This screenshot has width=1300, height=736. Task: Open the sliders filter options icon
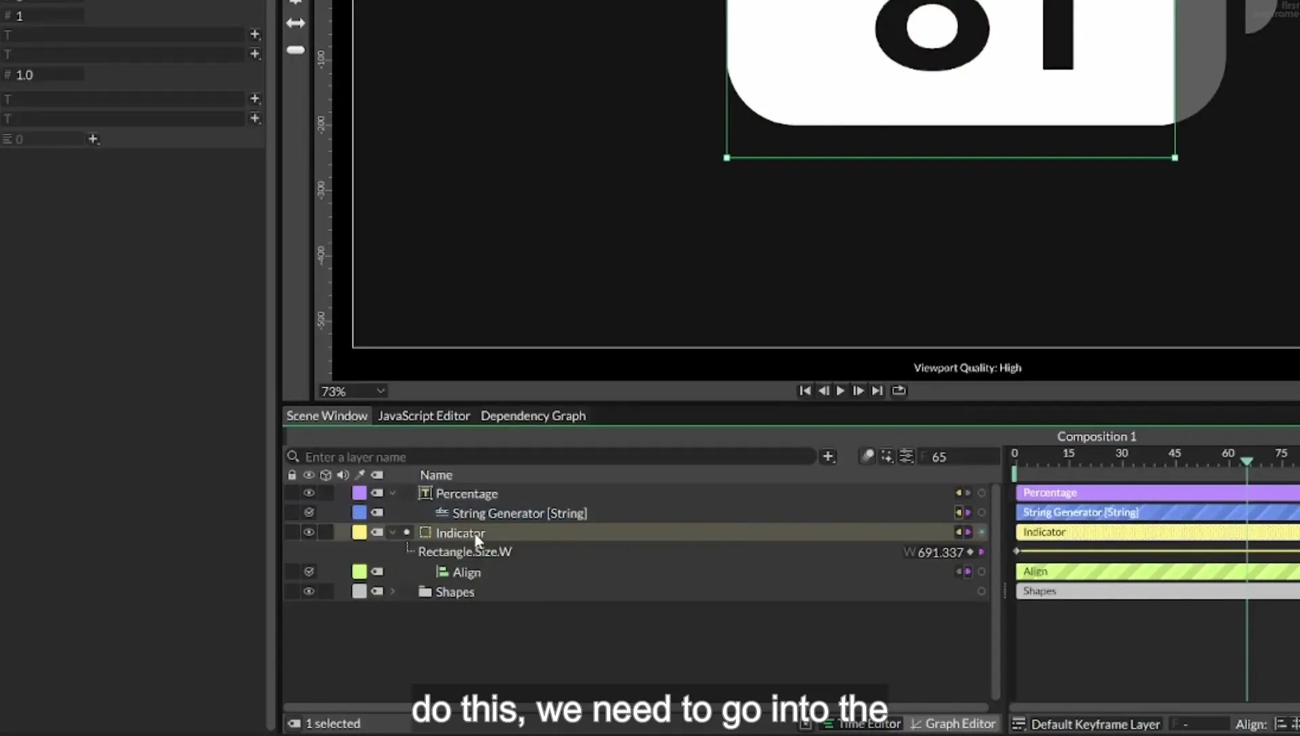(x=906, y=456)
